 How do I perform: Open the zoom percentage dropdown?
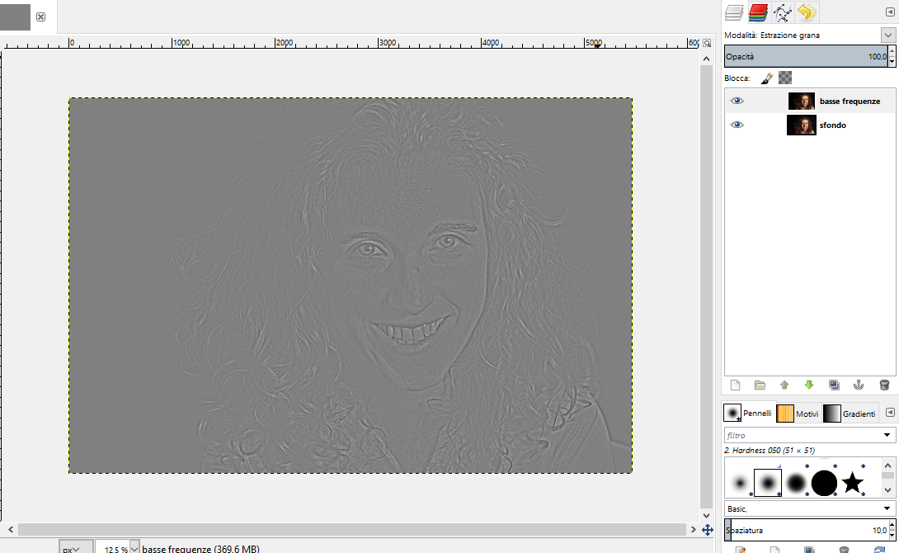pos(134,548)
